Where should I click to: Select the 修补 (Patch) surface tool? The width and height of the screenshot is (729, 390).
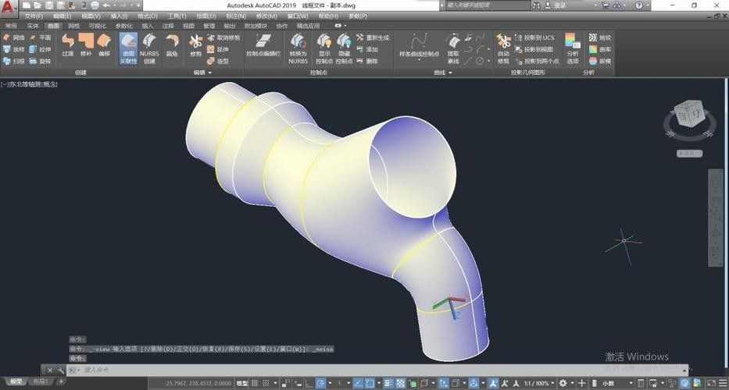tap(86, 44)
